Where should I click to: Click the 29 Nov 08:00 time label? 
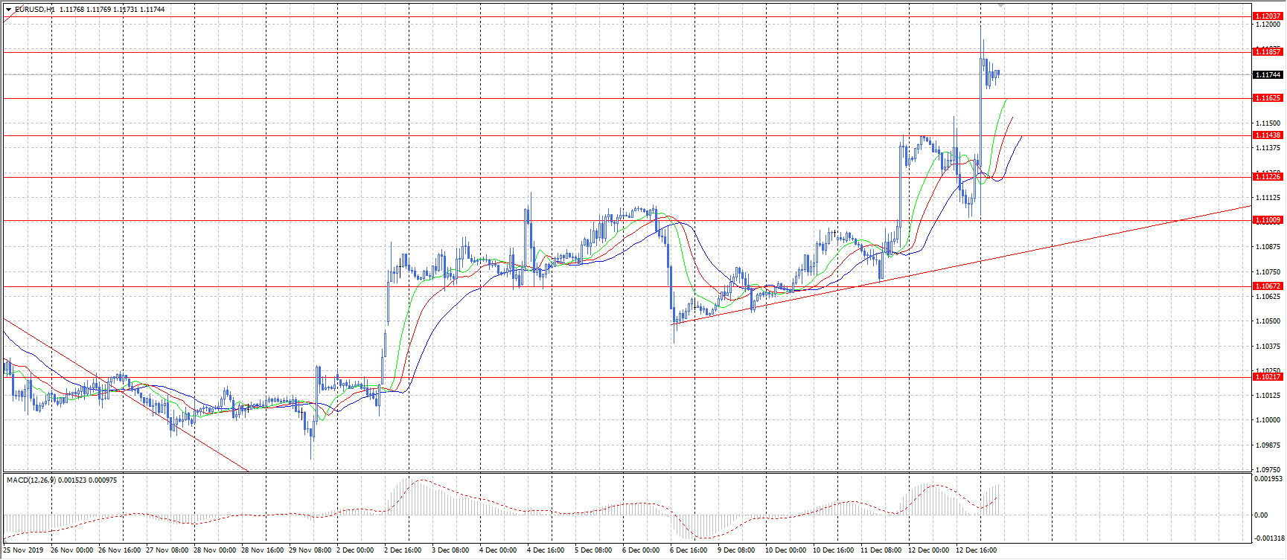(x=310, y=551)
